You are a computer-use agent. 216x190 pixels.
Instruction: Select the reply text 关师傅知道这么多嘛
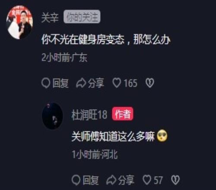[x=113, y=136]
